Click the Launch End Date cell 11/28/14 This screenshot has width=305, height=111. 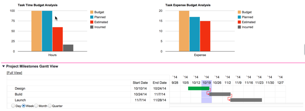(x=160, y=100)
